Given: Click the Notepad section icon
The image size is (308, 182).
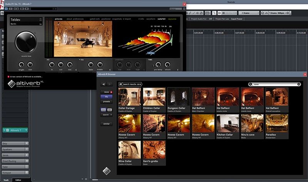Looking at the screenshot, I should [x=27, y=173].
